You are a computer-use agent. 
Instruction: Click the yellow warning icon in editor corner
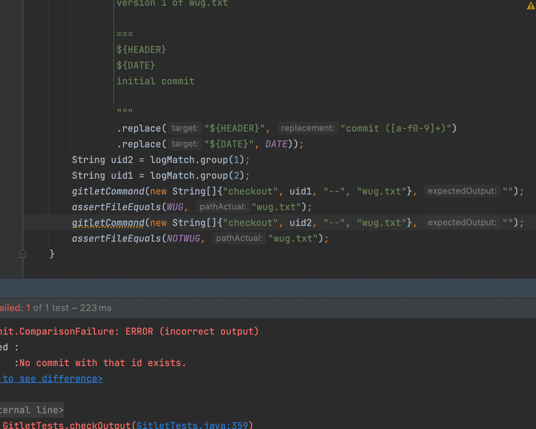[531, 6]
